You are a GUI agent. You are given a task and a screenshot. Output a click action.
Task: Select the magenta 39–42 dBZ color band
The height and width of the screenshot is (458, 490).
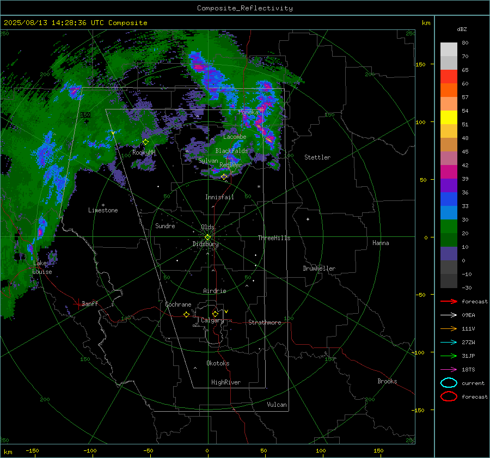449,172
